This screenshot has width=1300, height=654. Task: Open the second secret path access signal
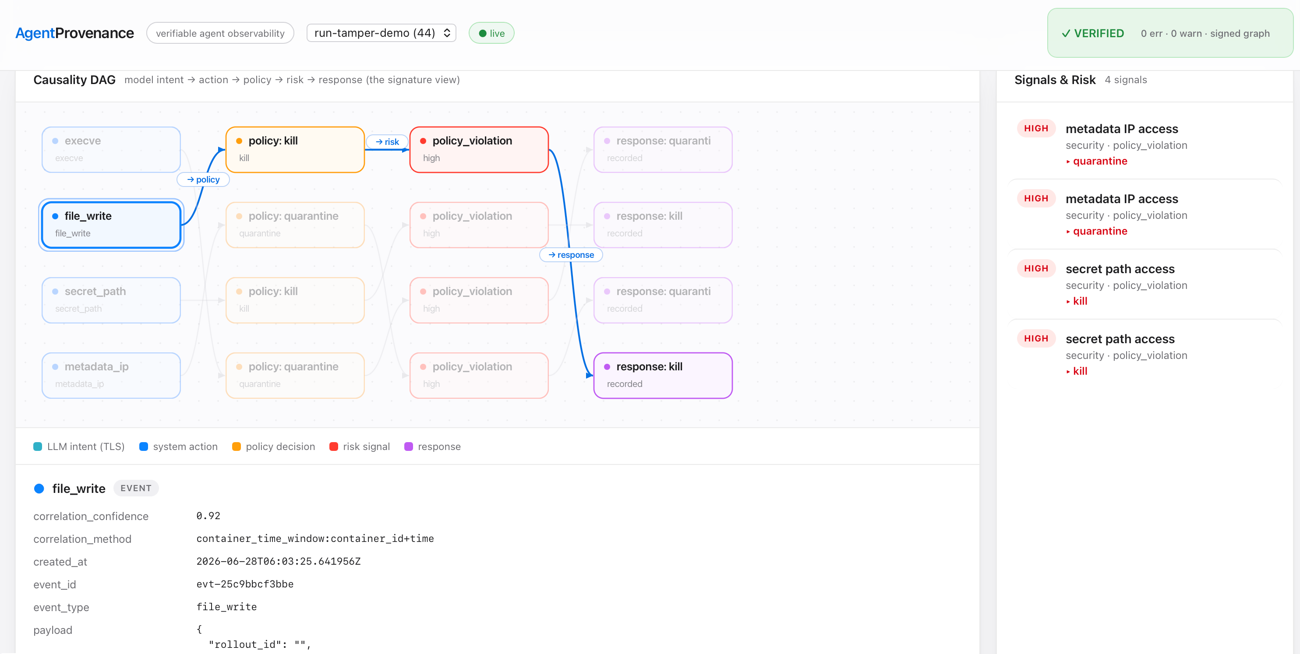[1144, 355]
